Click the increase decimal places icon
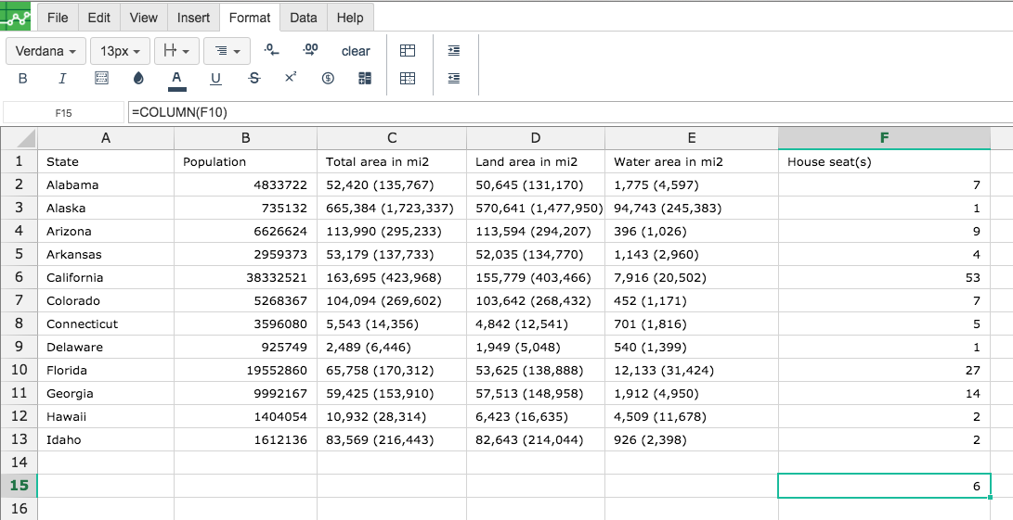 (x=311, y=50)
